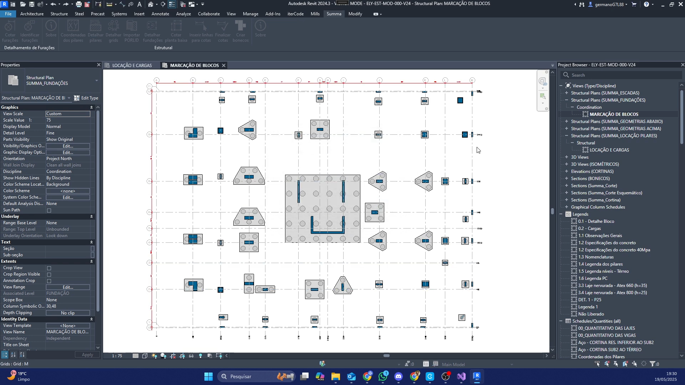
Task: Click the Sun Path icon in view control bar
Action: pyautogui.click(x=154, y=356)
